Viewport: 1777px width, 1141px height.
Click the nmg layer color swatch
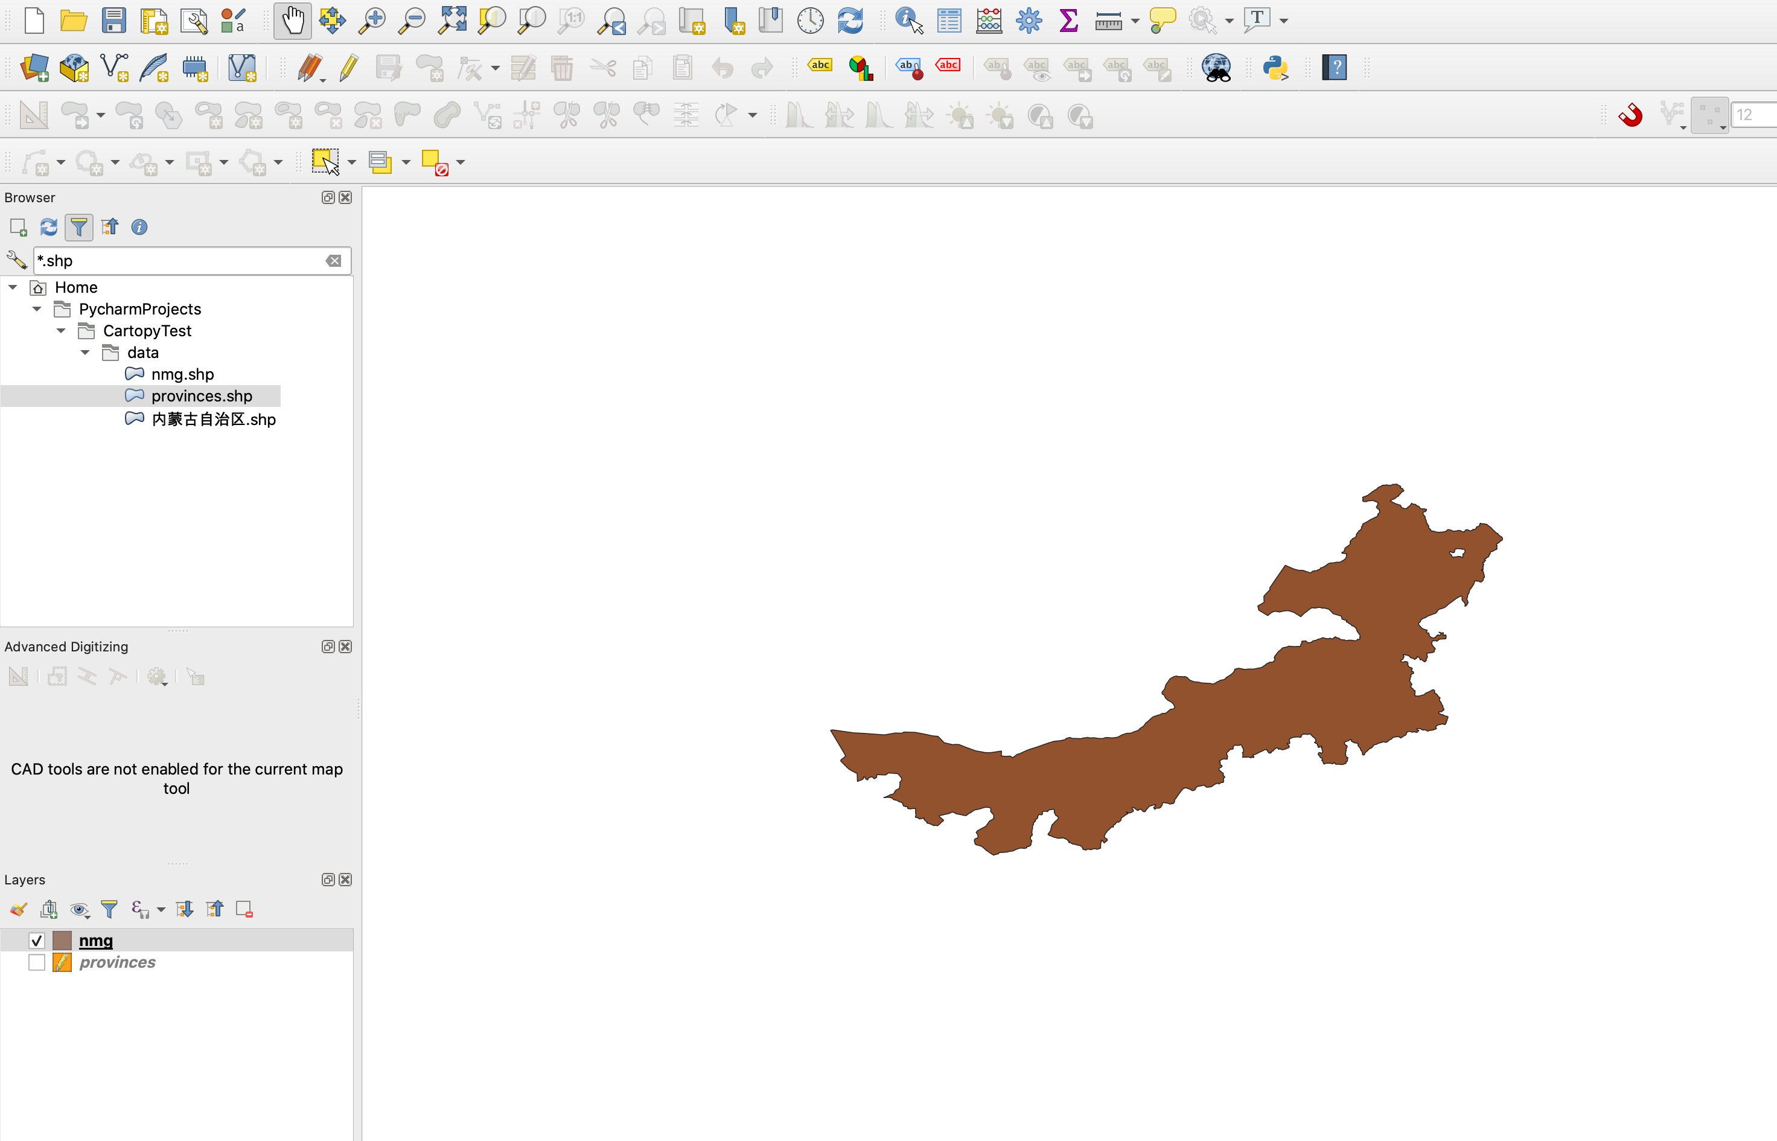62,940
